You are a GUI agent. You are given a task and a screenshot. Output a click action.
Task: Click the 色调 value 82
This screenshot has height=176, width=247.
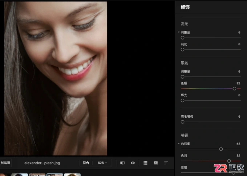click(x=238, y=156)
